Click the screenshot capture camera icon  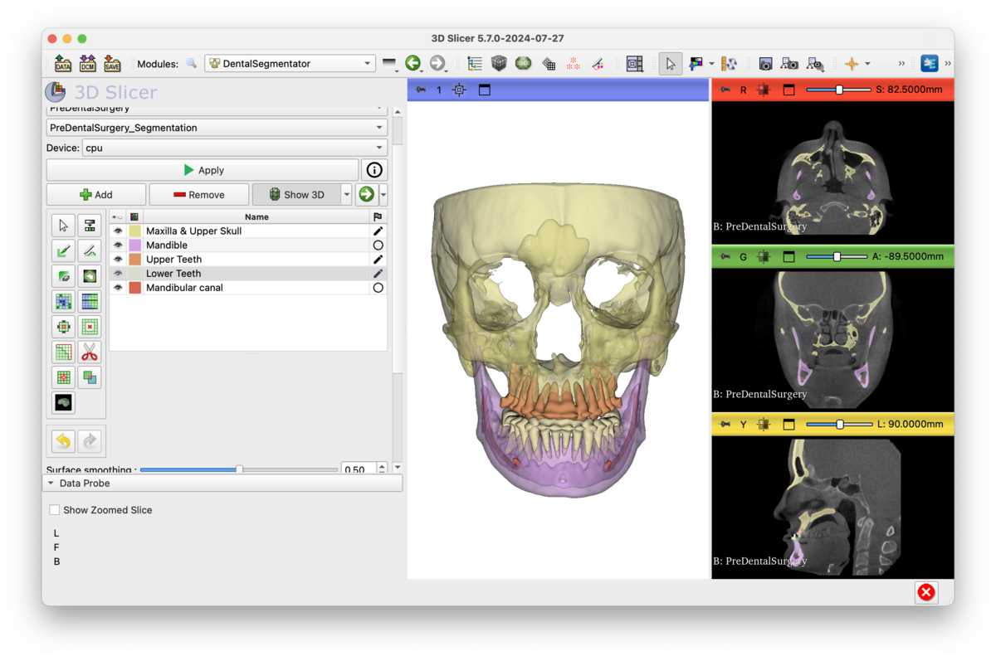[x=765, y=64]
